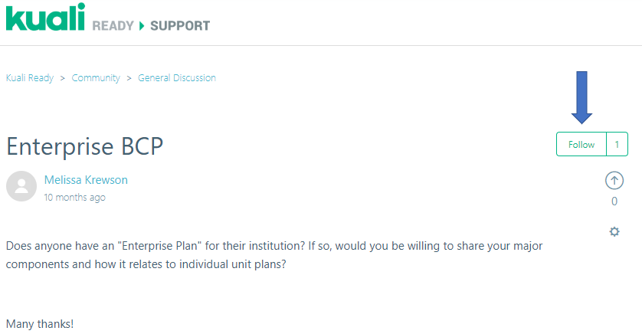Click the SUPPORT header text
Screen dimensions: 642x334
(x=180, y=26)
